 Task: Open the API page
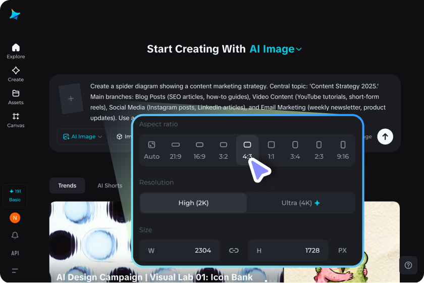tap(15, 253)
